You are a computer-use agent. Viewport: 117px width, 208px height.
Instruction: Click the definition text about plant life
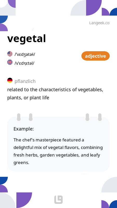(x=55, y=94)
